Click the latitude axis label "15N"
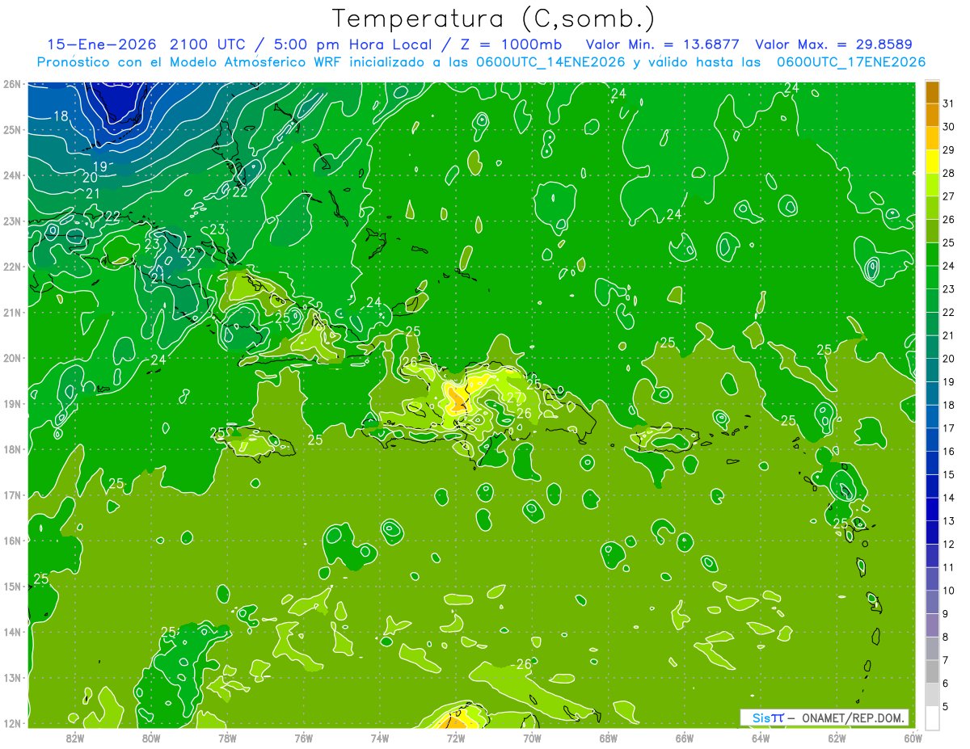Screen dimensions: 970x749 coord(12,586)
